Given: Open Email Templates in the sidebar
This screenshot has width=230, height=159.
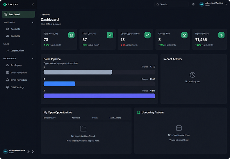Looking at the screenshot, I should point(18,72).
